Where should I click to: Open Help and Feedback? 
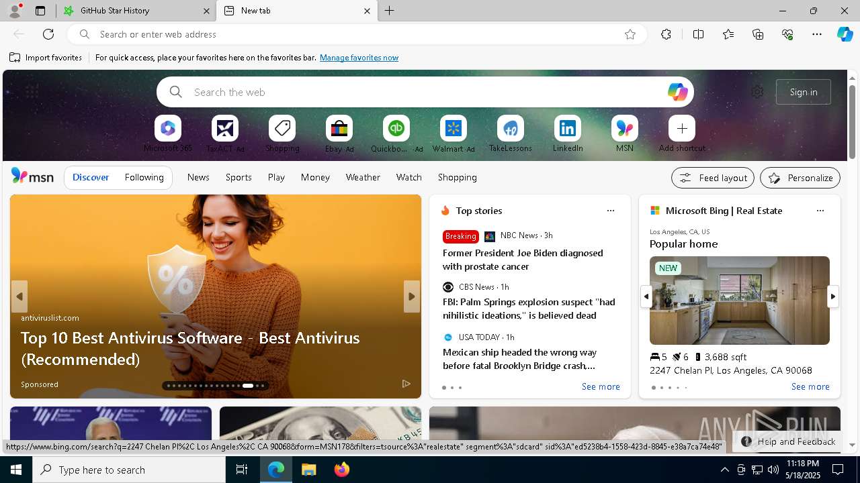[x=788, y=441]
